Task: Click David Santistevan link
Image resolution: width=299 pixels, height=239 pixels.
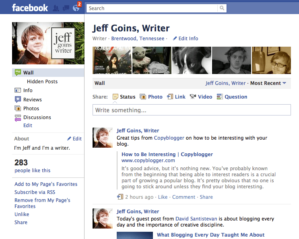Action: tap(196, 218)
